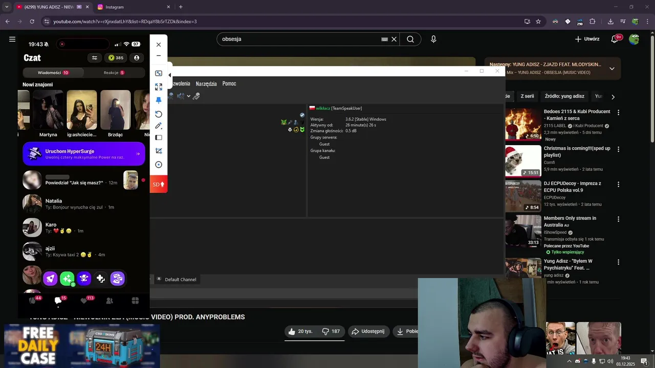The image size is (655, 368).
Task: Open the 385 coins balance button
Action: coord(116,58)
